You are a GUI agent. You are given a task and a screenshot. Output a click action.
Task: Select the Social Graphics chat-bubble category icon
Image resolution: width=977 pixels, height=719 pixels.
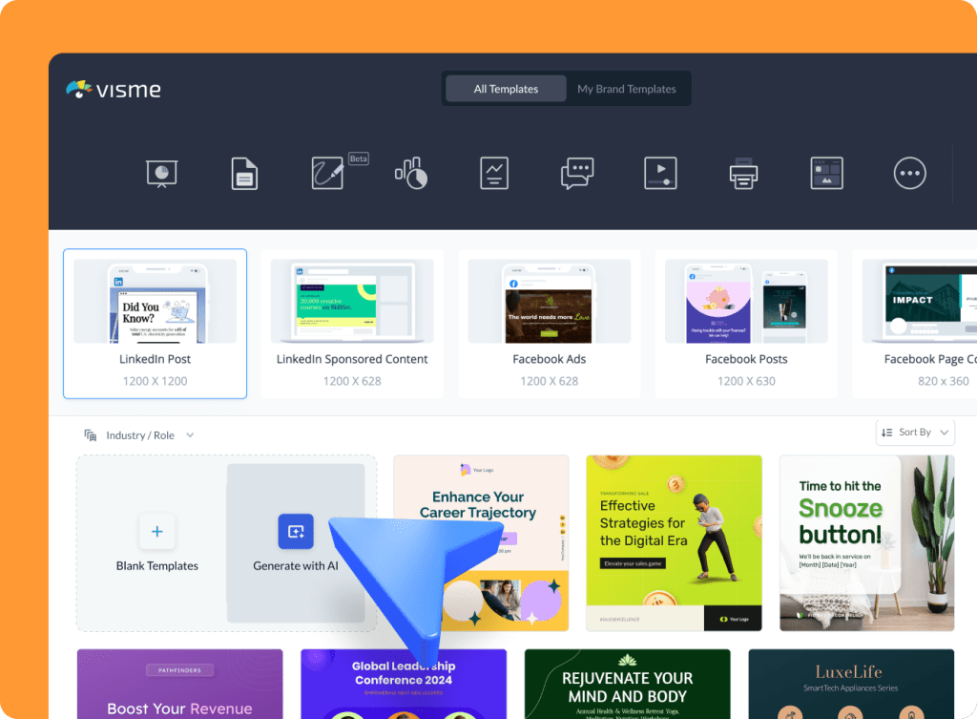pos(577,173)
